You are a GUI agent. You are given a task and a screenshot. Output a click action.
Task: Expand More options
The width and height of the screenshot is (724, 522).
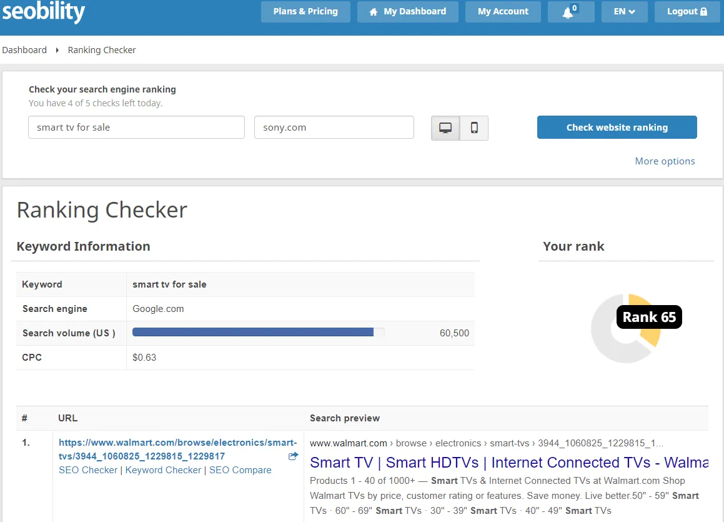[665, 161]
